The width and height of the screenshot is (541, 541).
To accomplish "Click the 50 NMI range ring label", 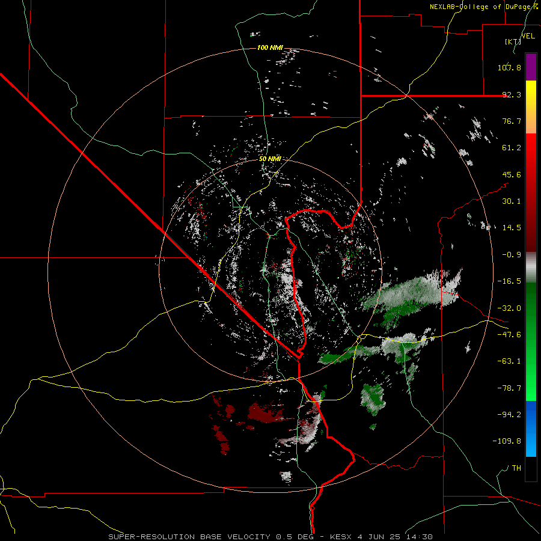I will [x=270, y=159].
